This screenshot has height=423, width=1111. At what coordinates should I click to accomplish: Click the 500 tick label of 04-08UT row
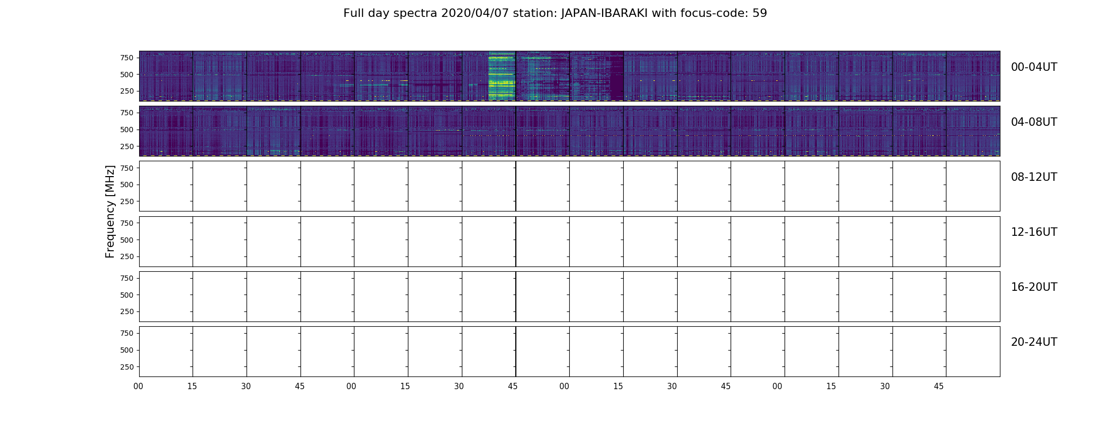click(x=127, y=130)
